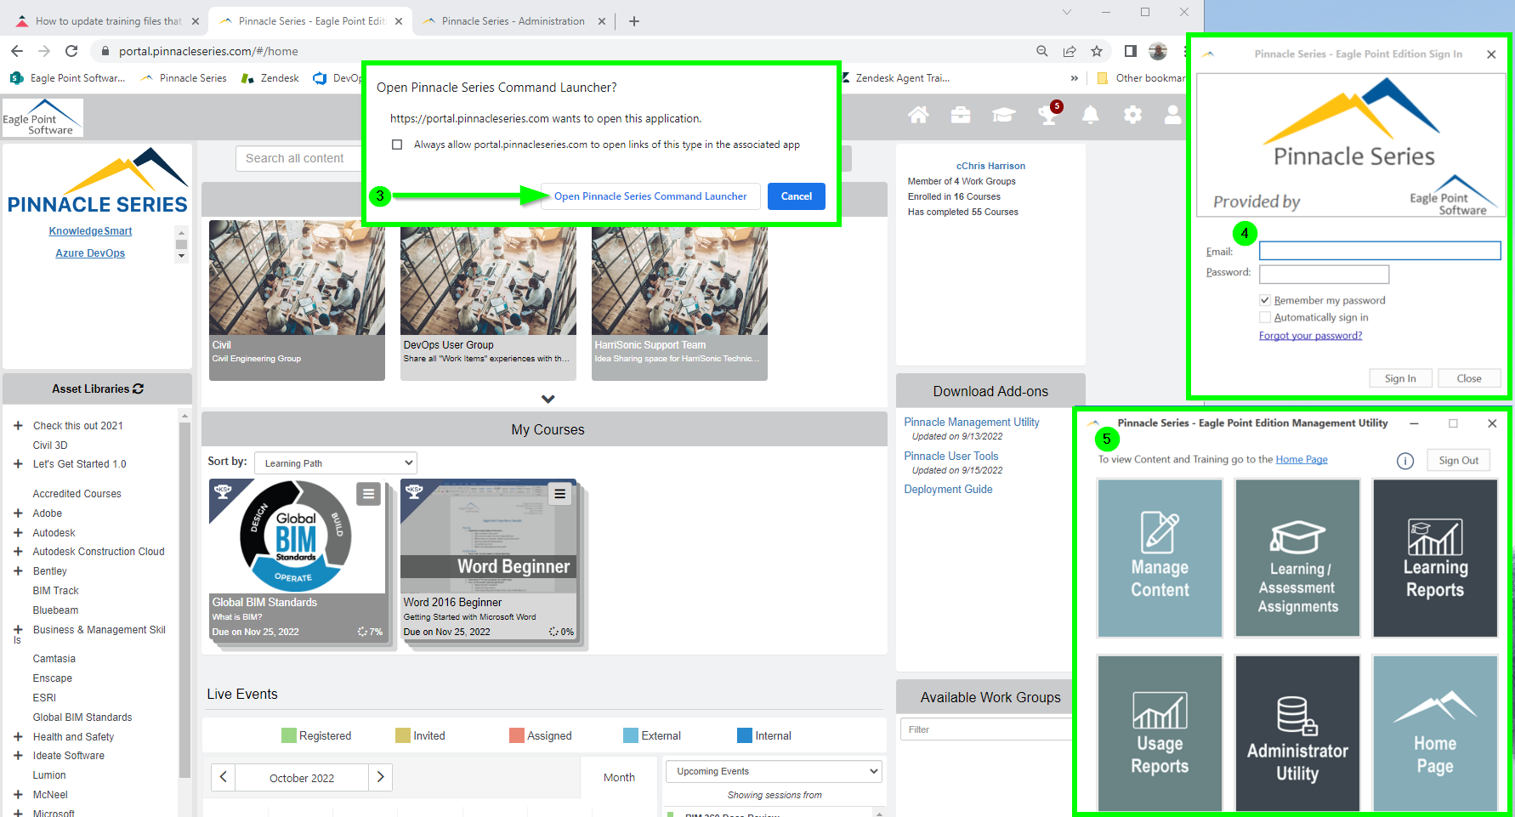
Task: Open Zendesk bookmark
Action: tap(270, 78)
